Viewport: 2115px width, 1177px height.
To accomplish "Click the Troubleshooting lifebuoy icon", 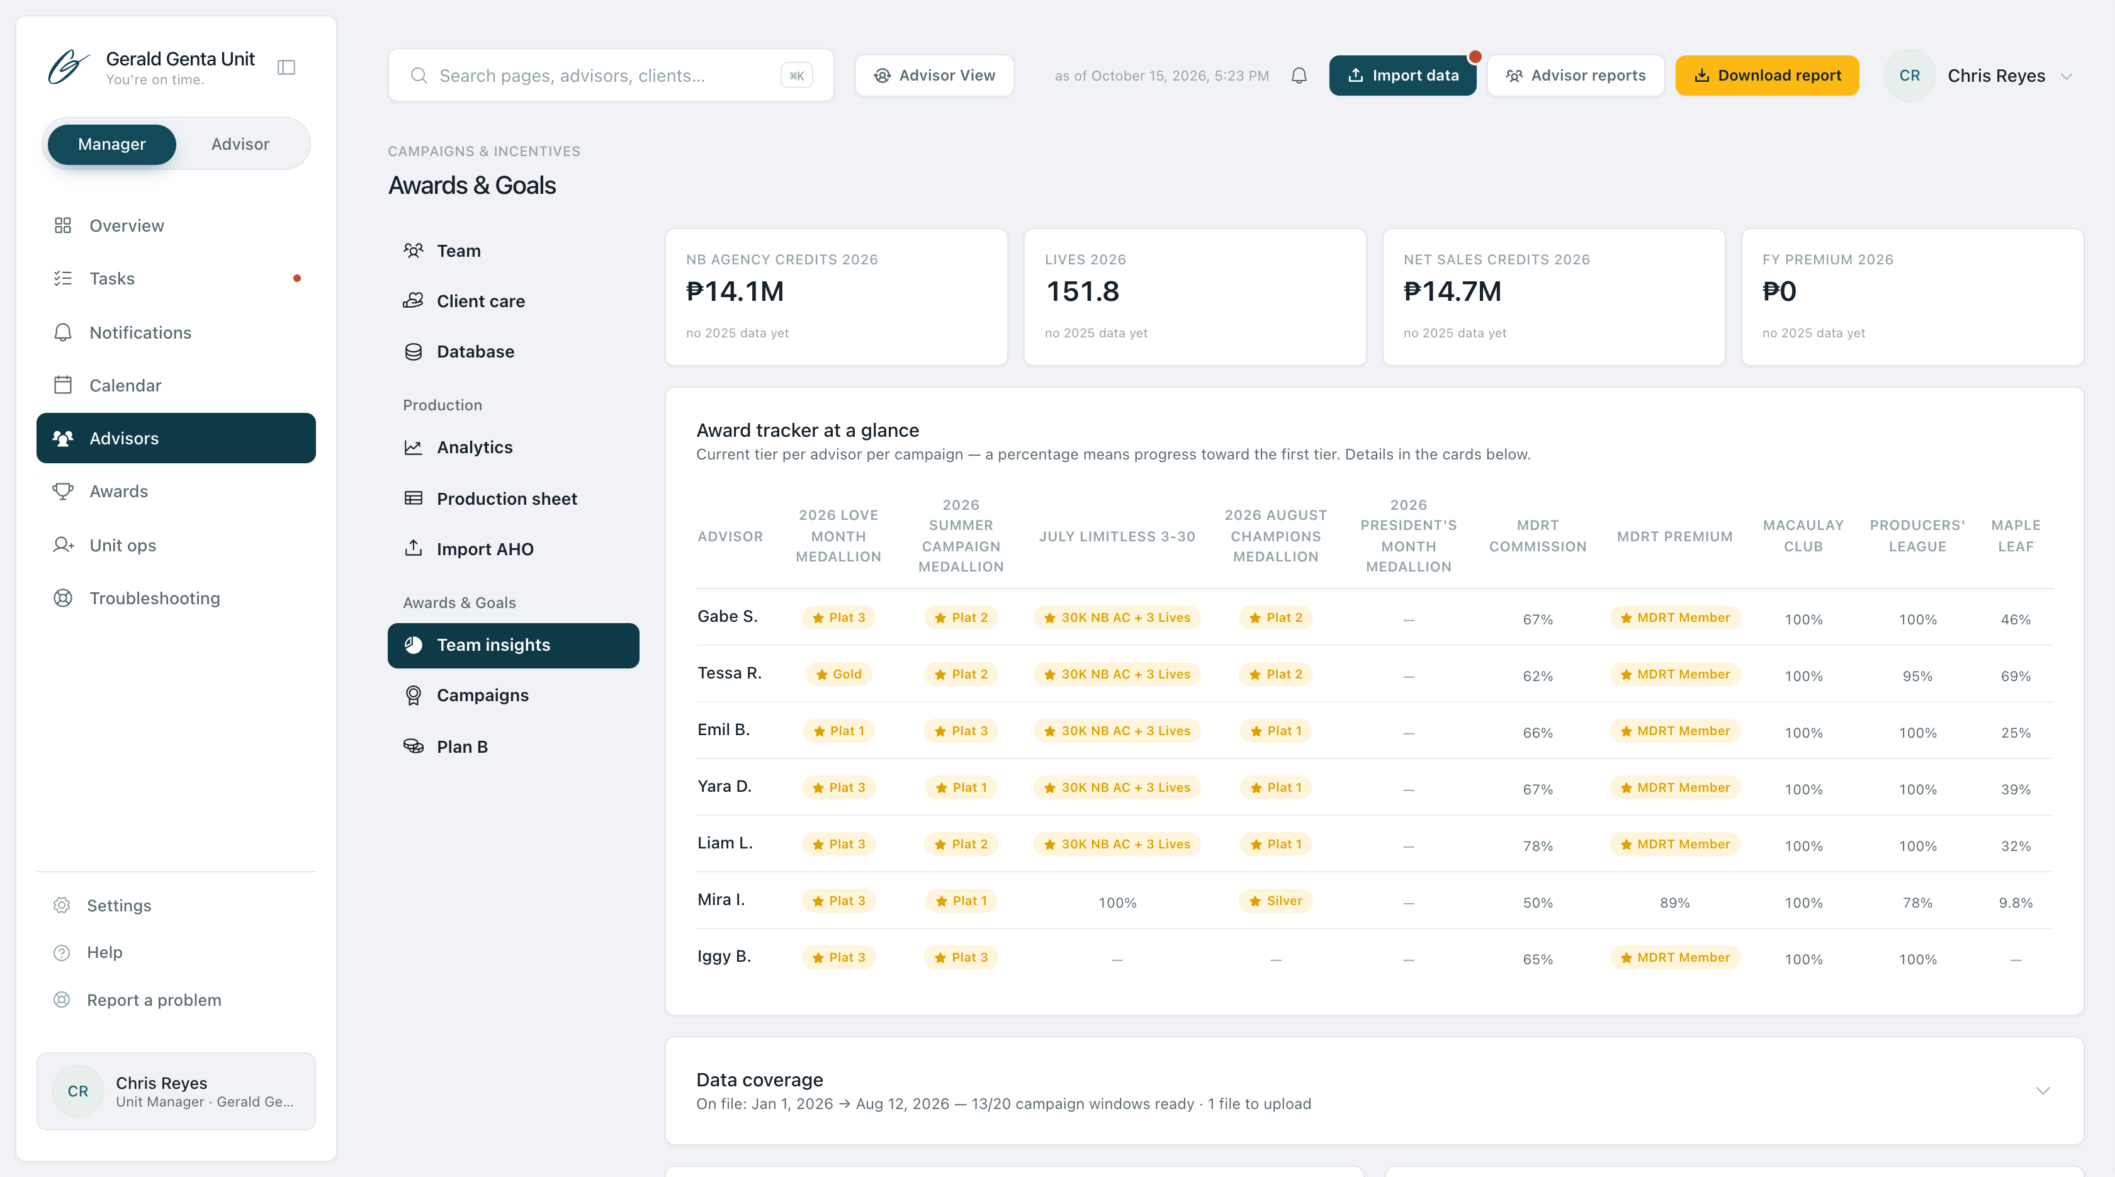I will (x=62, y=599).
